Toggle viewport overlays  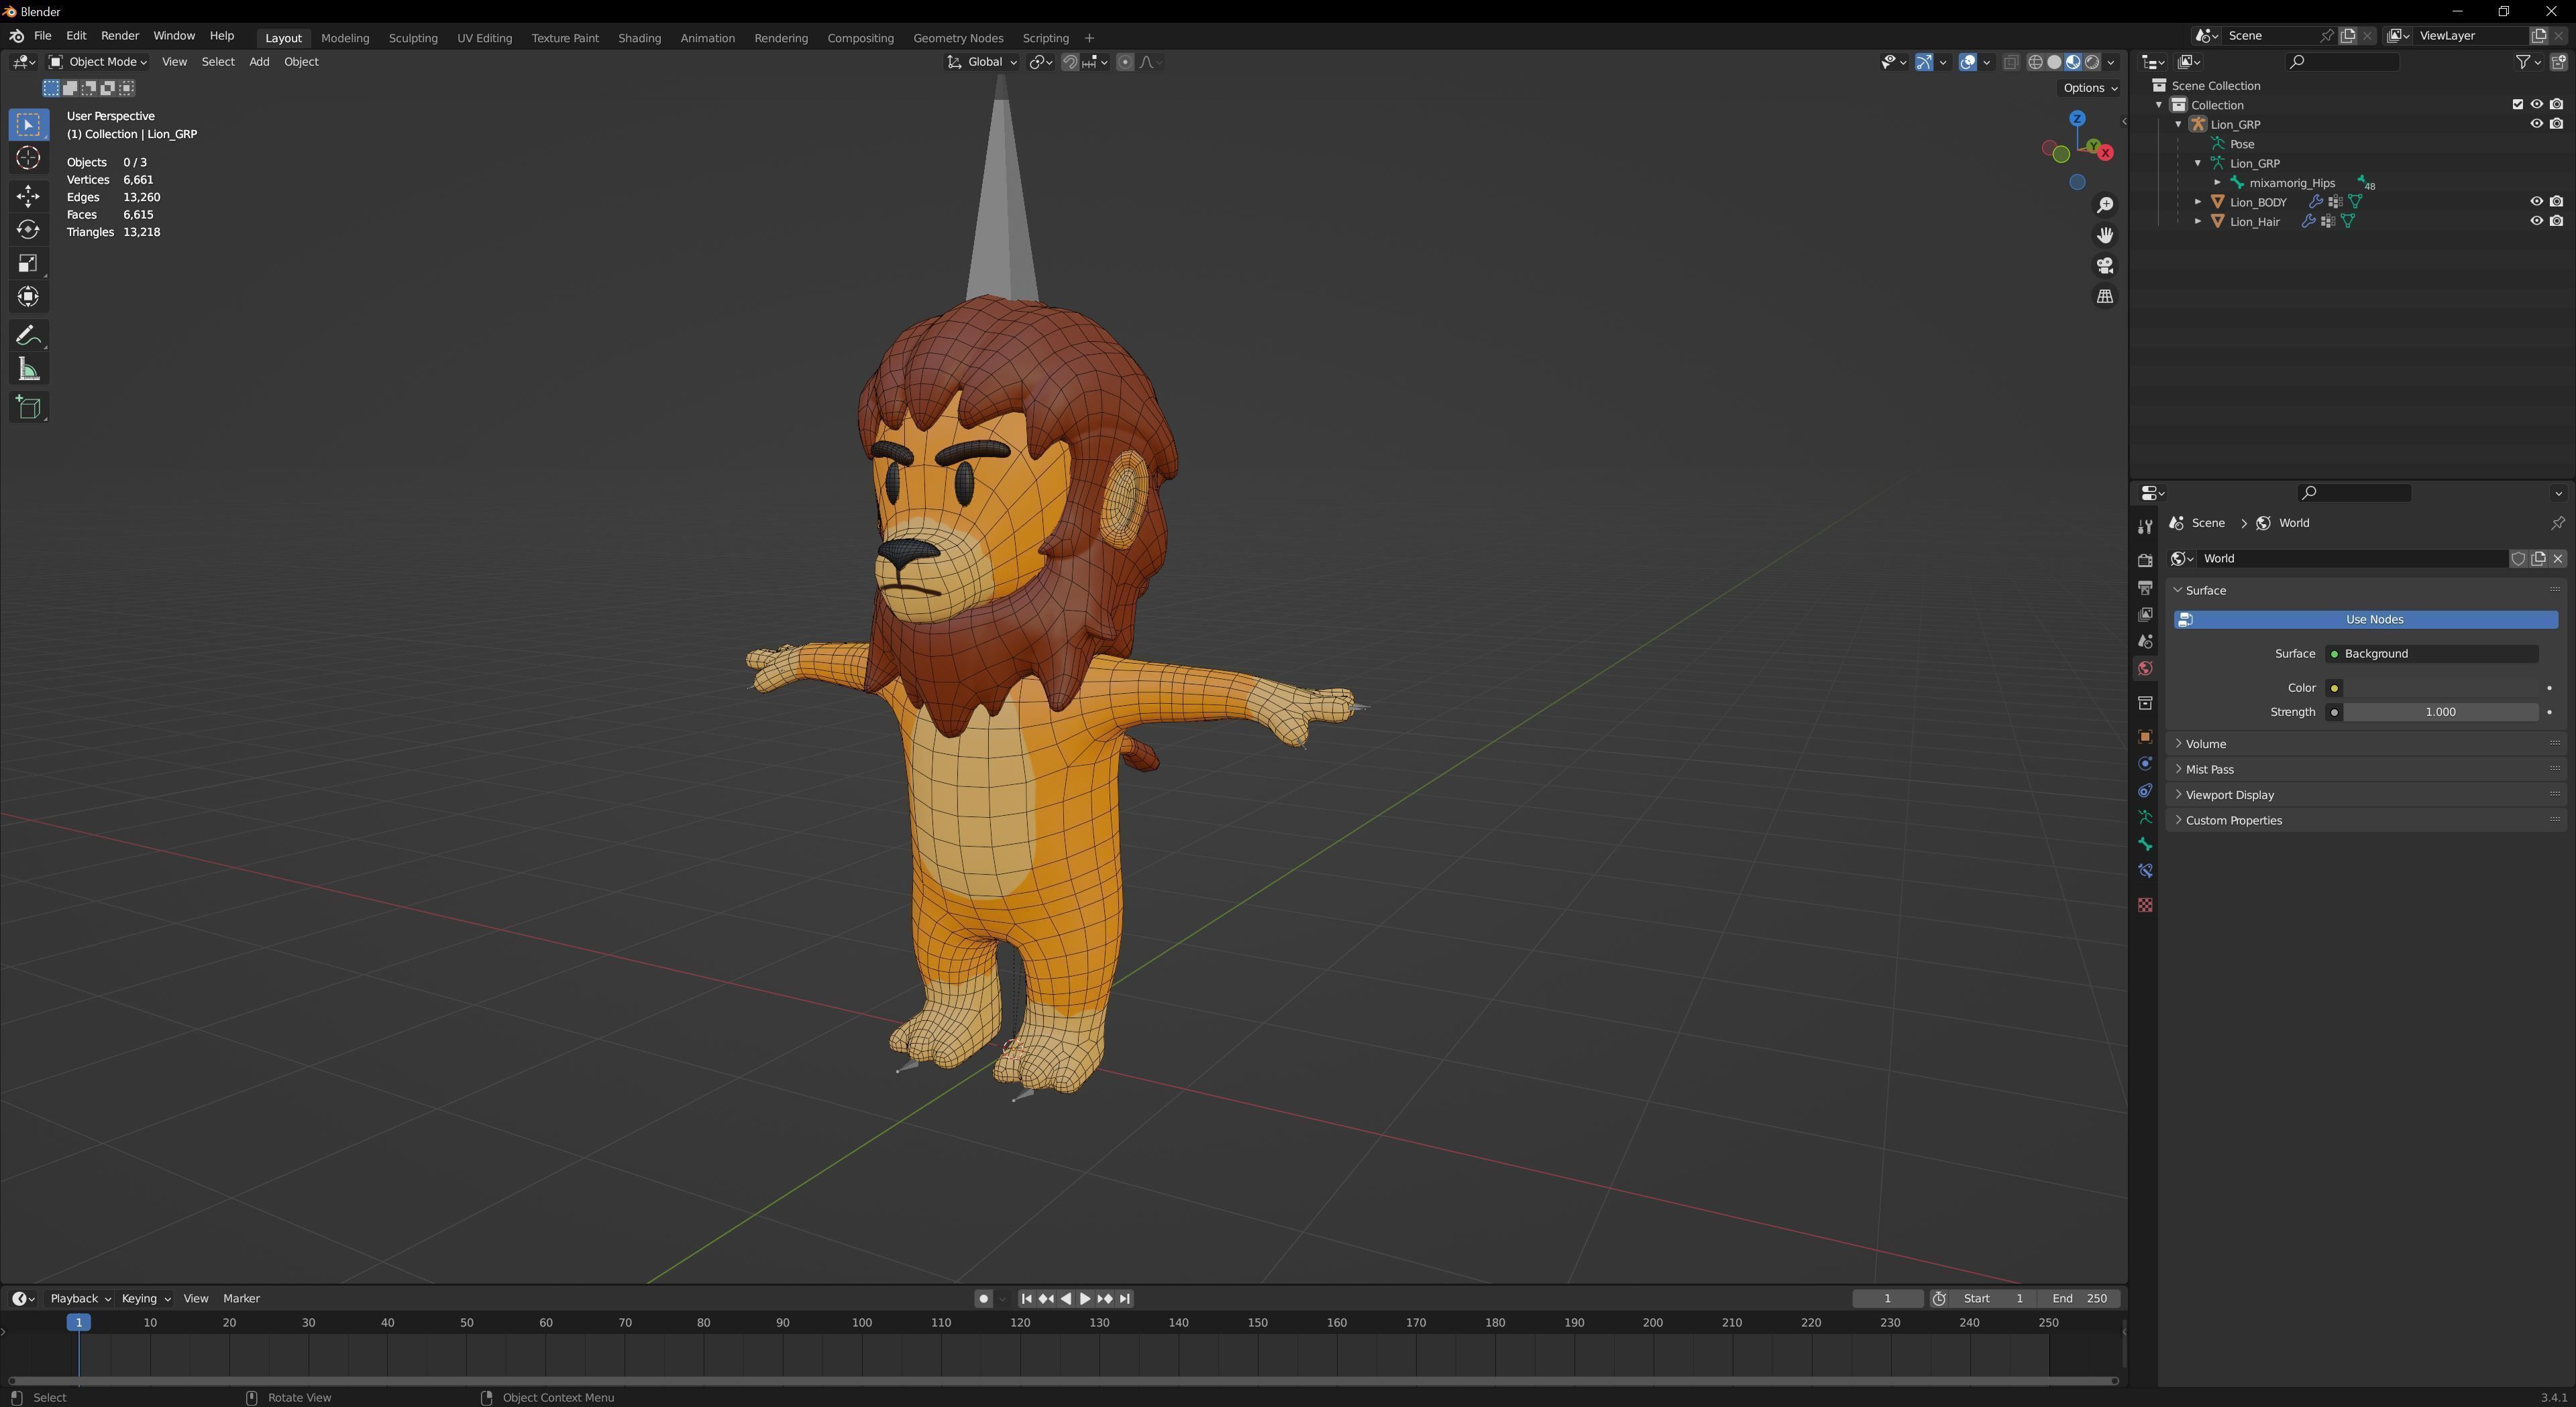[1968, 62]
